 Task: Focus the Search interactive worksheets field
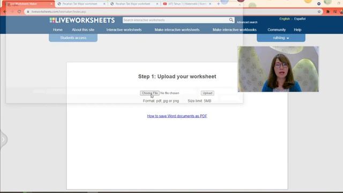point(176,20)
